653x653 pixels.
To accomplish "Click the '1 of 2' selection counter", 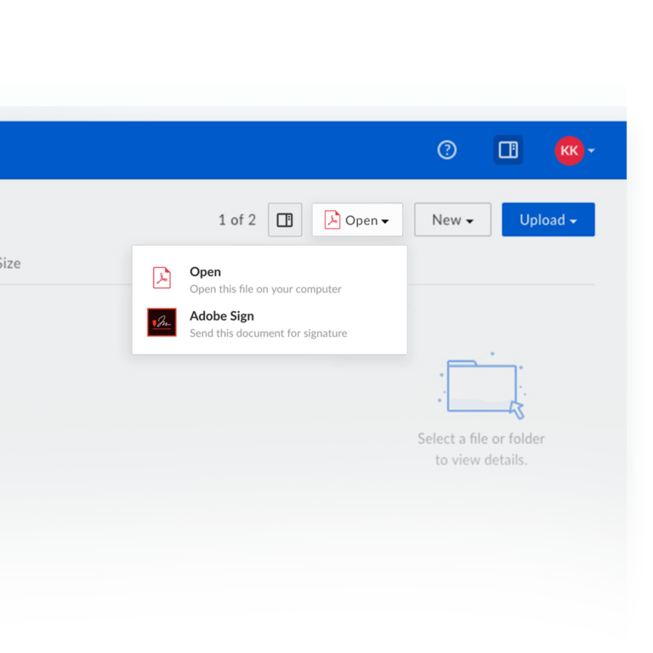I will [236, 220].
